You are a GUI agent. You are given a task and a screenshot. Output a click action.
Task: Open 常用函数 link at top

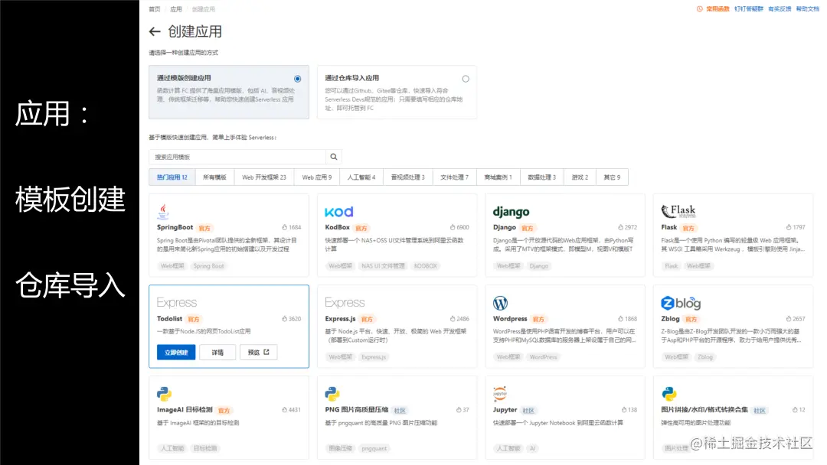pyautogui.click(x=717, y=9)
